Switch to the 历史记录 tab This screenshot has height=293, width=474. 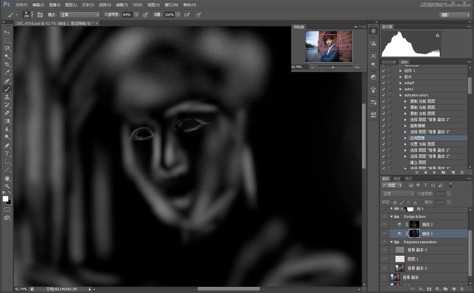(x=389, y=62)
